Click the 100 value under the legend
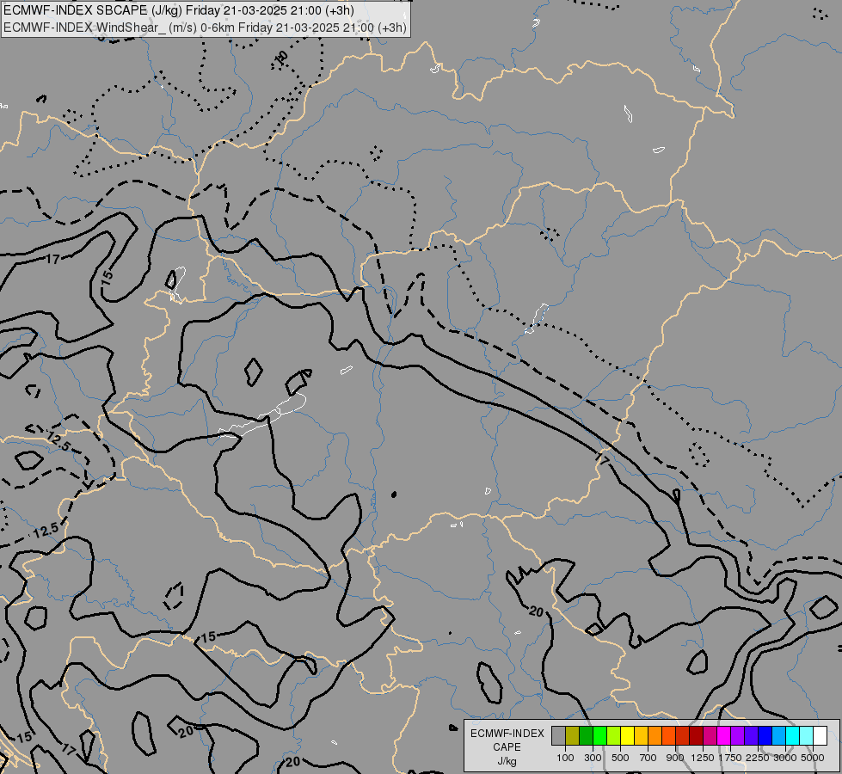Screen dimensions: 842x774 pos(565,758)
